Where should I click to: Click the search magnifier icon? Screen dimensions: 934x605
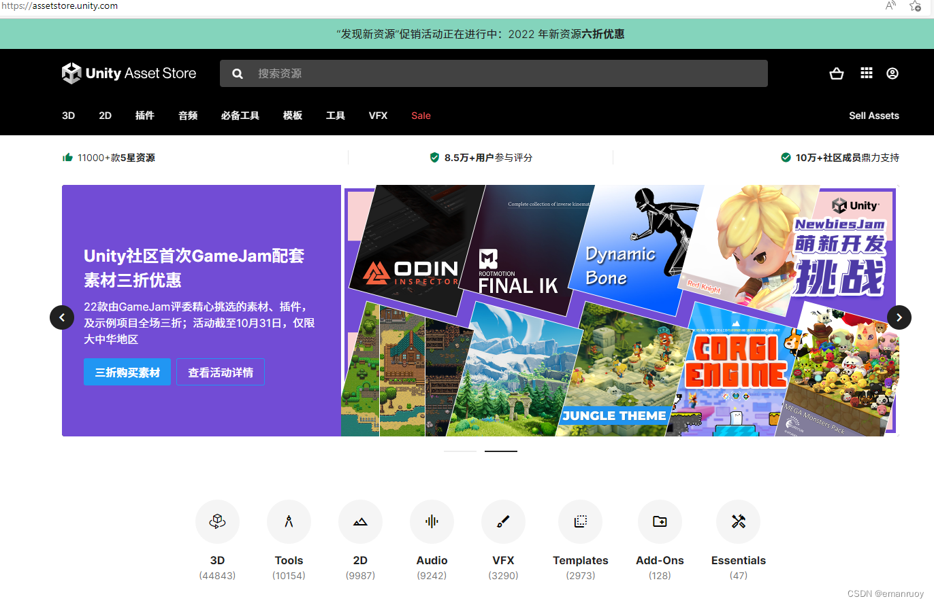238,73
